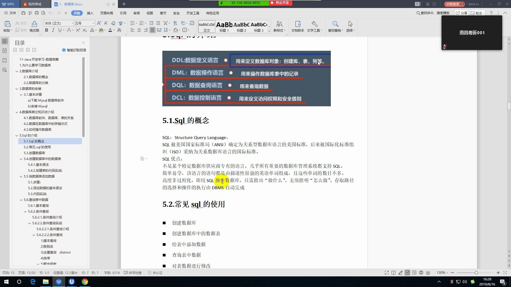
Task: Click 智能识别目录 (Smart Recognize TOC) link
Action: [x=74, y=50]
